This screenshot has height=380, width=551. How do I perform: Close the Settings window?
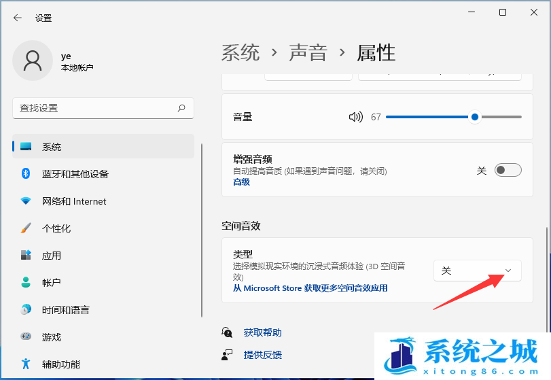point(534,12)
